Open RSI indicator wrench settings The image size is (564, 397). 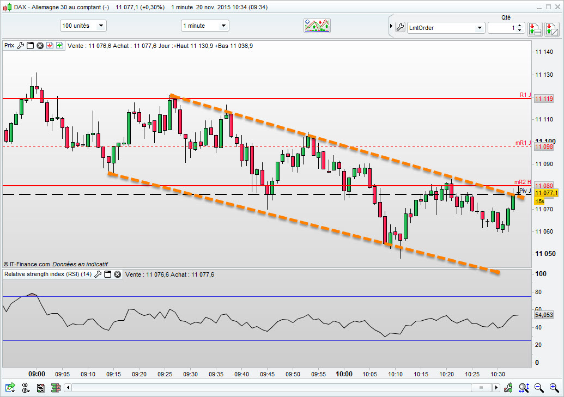coord(98,274)
